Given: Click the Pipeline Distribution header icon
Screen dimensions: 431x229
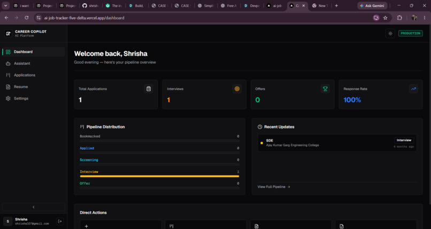Looking at the screenshot, I should (x=82, y=127).
